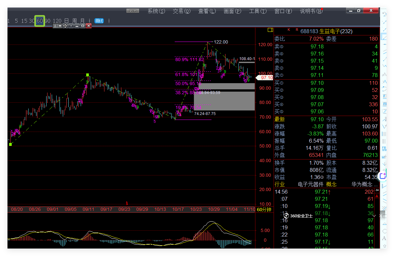
Task: Choose the circle drawing tool
Action: (x=384, y=231)
